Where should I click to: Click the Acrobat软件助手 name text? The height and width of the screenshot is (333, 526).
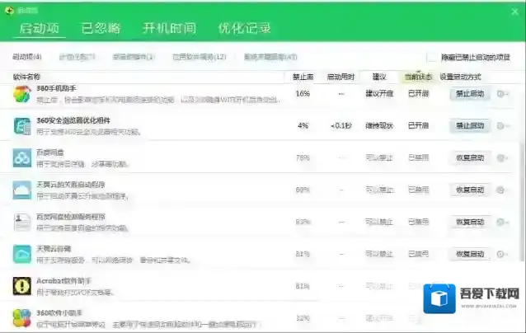point(63,281)
